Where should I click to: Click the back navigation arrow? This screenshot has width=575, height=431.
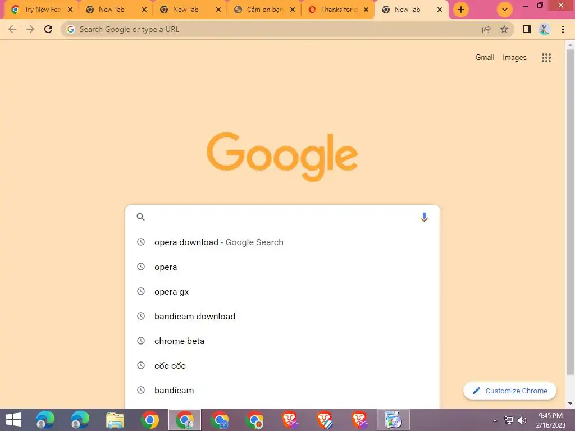point(12,29)
